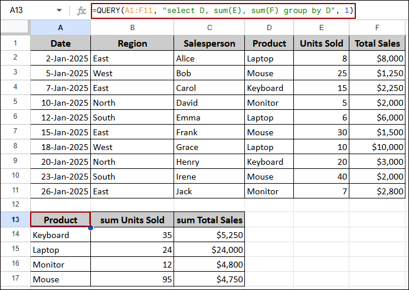Click the A13 name box field
Screen dimensions: 409x290
[27, 11]
